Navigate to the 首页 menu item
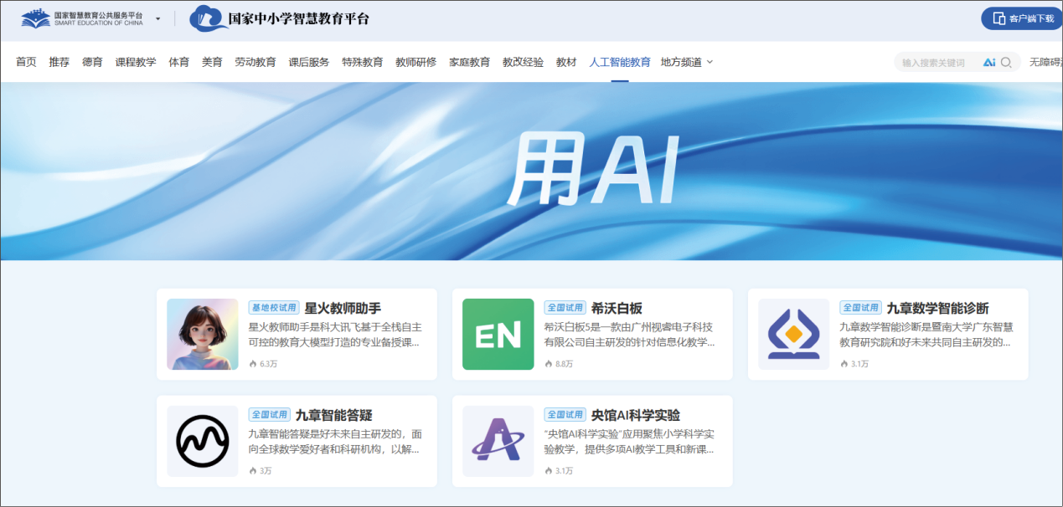The height and width of the screenshot is (507, 1063). (x=26, y=62)
